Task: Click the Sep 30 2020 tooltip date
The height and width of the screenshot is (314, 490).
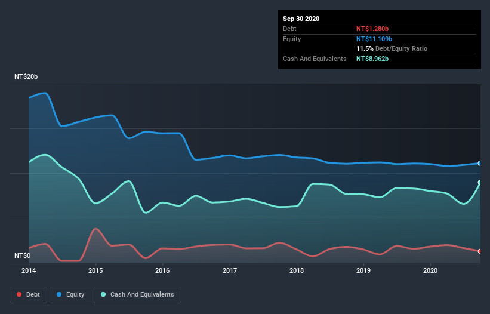Action: point(301,19)
